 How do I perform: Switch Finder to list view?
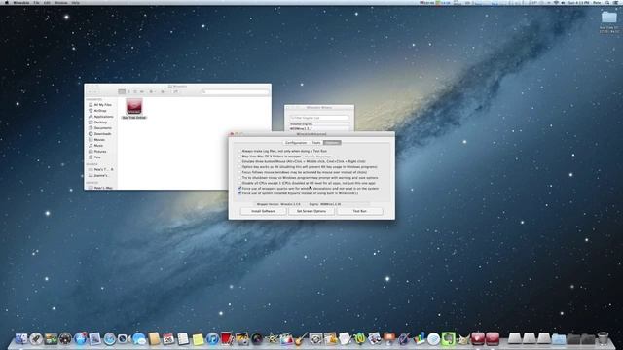(128, 91)
